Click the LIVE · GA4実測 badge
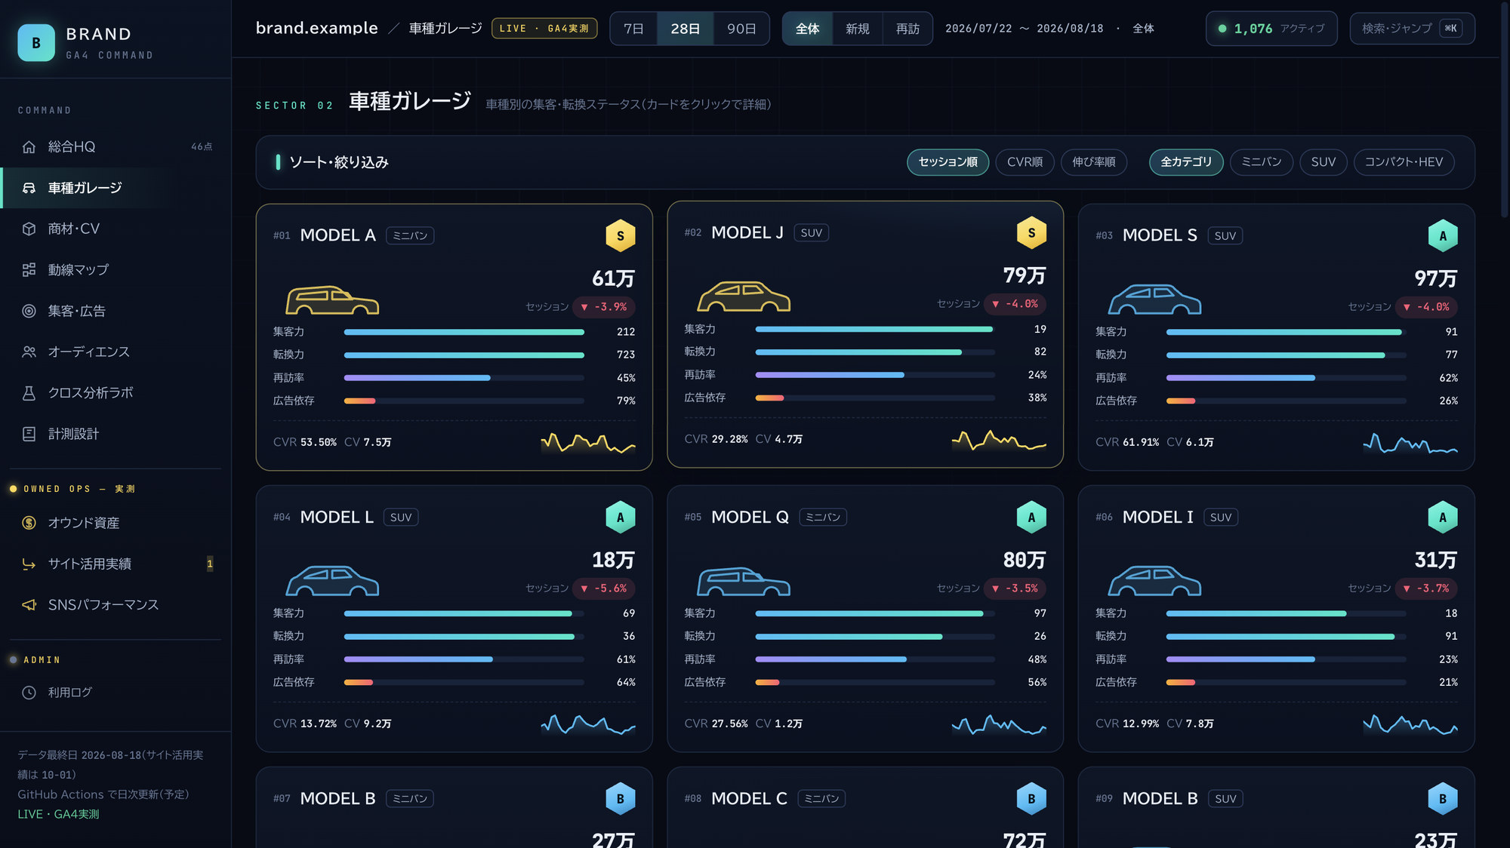The height and width of the screenshot is (848, 1510). 544,29
